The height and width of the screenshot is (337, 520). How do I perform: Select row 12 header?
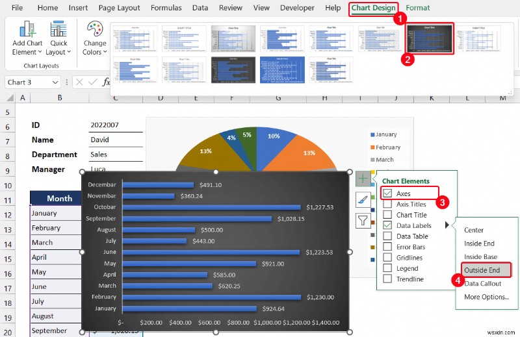8,215
